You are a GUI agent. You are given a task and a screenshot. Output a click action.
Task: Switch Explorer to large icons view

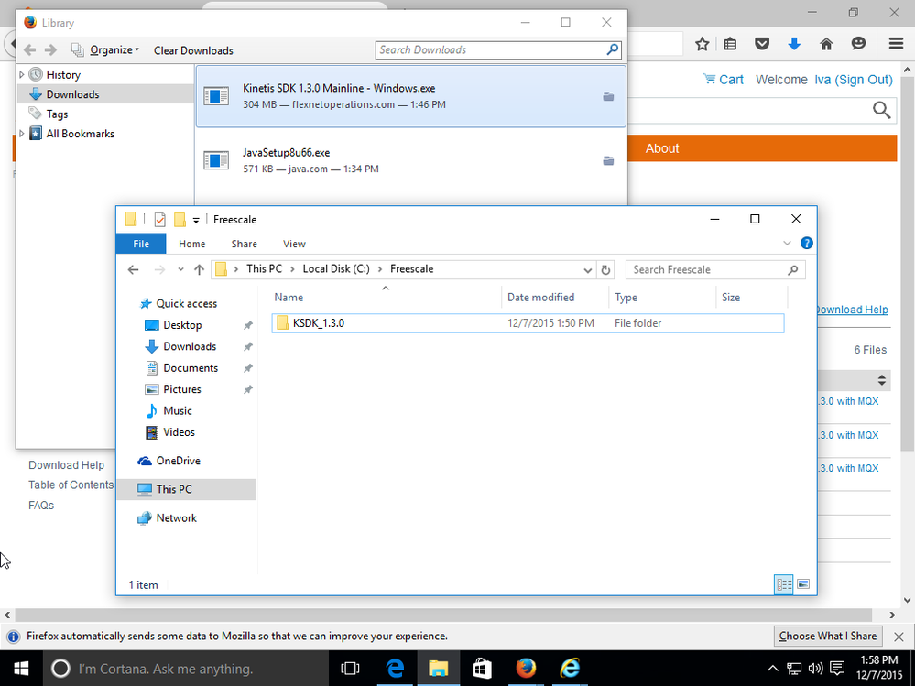point(803,584)
